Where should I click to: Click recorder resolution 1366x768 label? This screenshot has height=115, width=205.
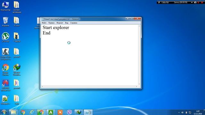click(x=165, y=3)
